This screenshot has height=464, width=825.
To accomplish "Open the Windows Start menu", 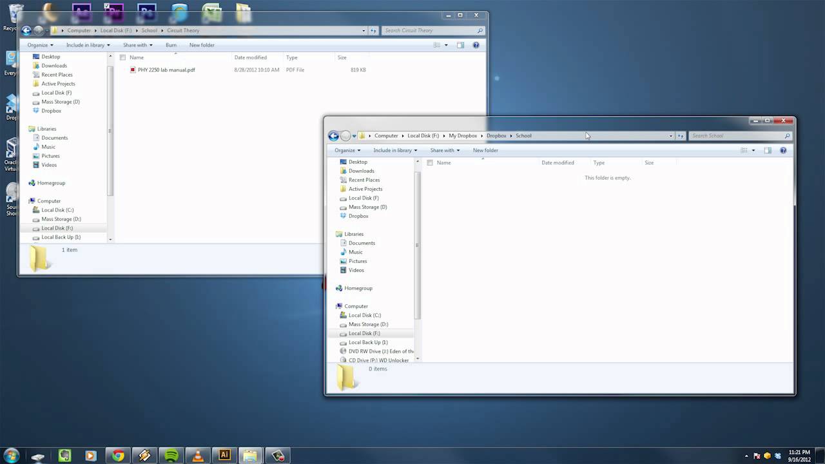I will (x=11, y=456).
